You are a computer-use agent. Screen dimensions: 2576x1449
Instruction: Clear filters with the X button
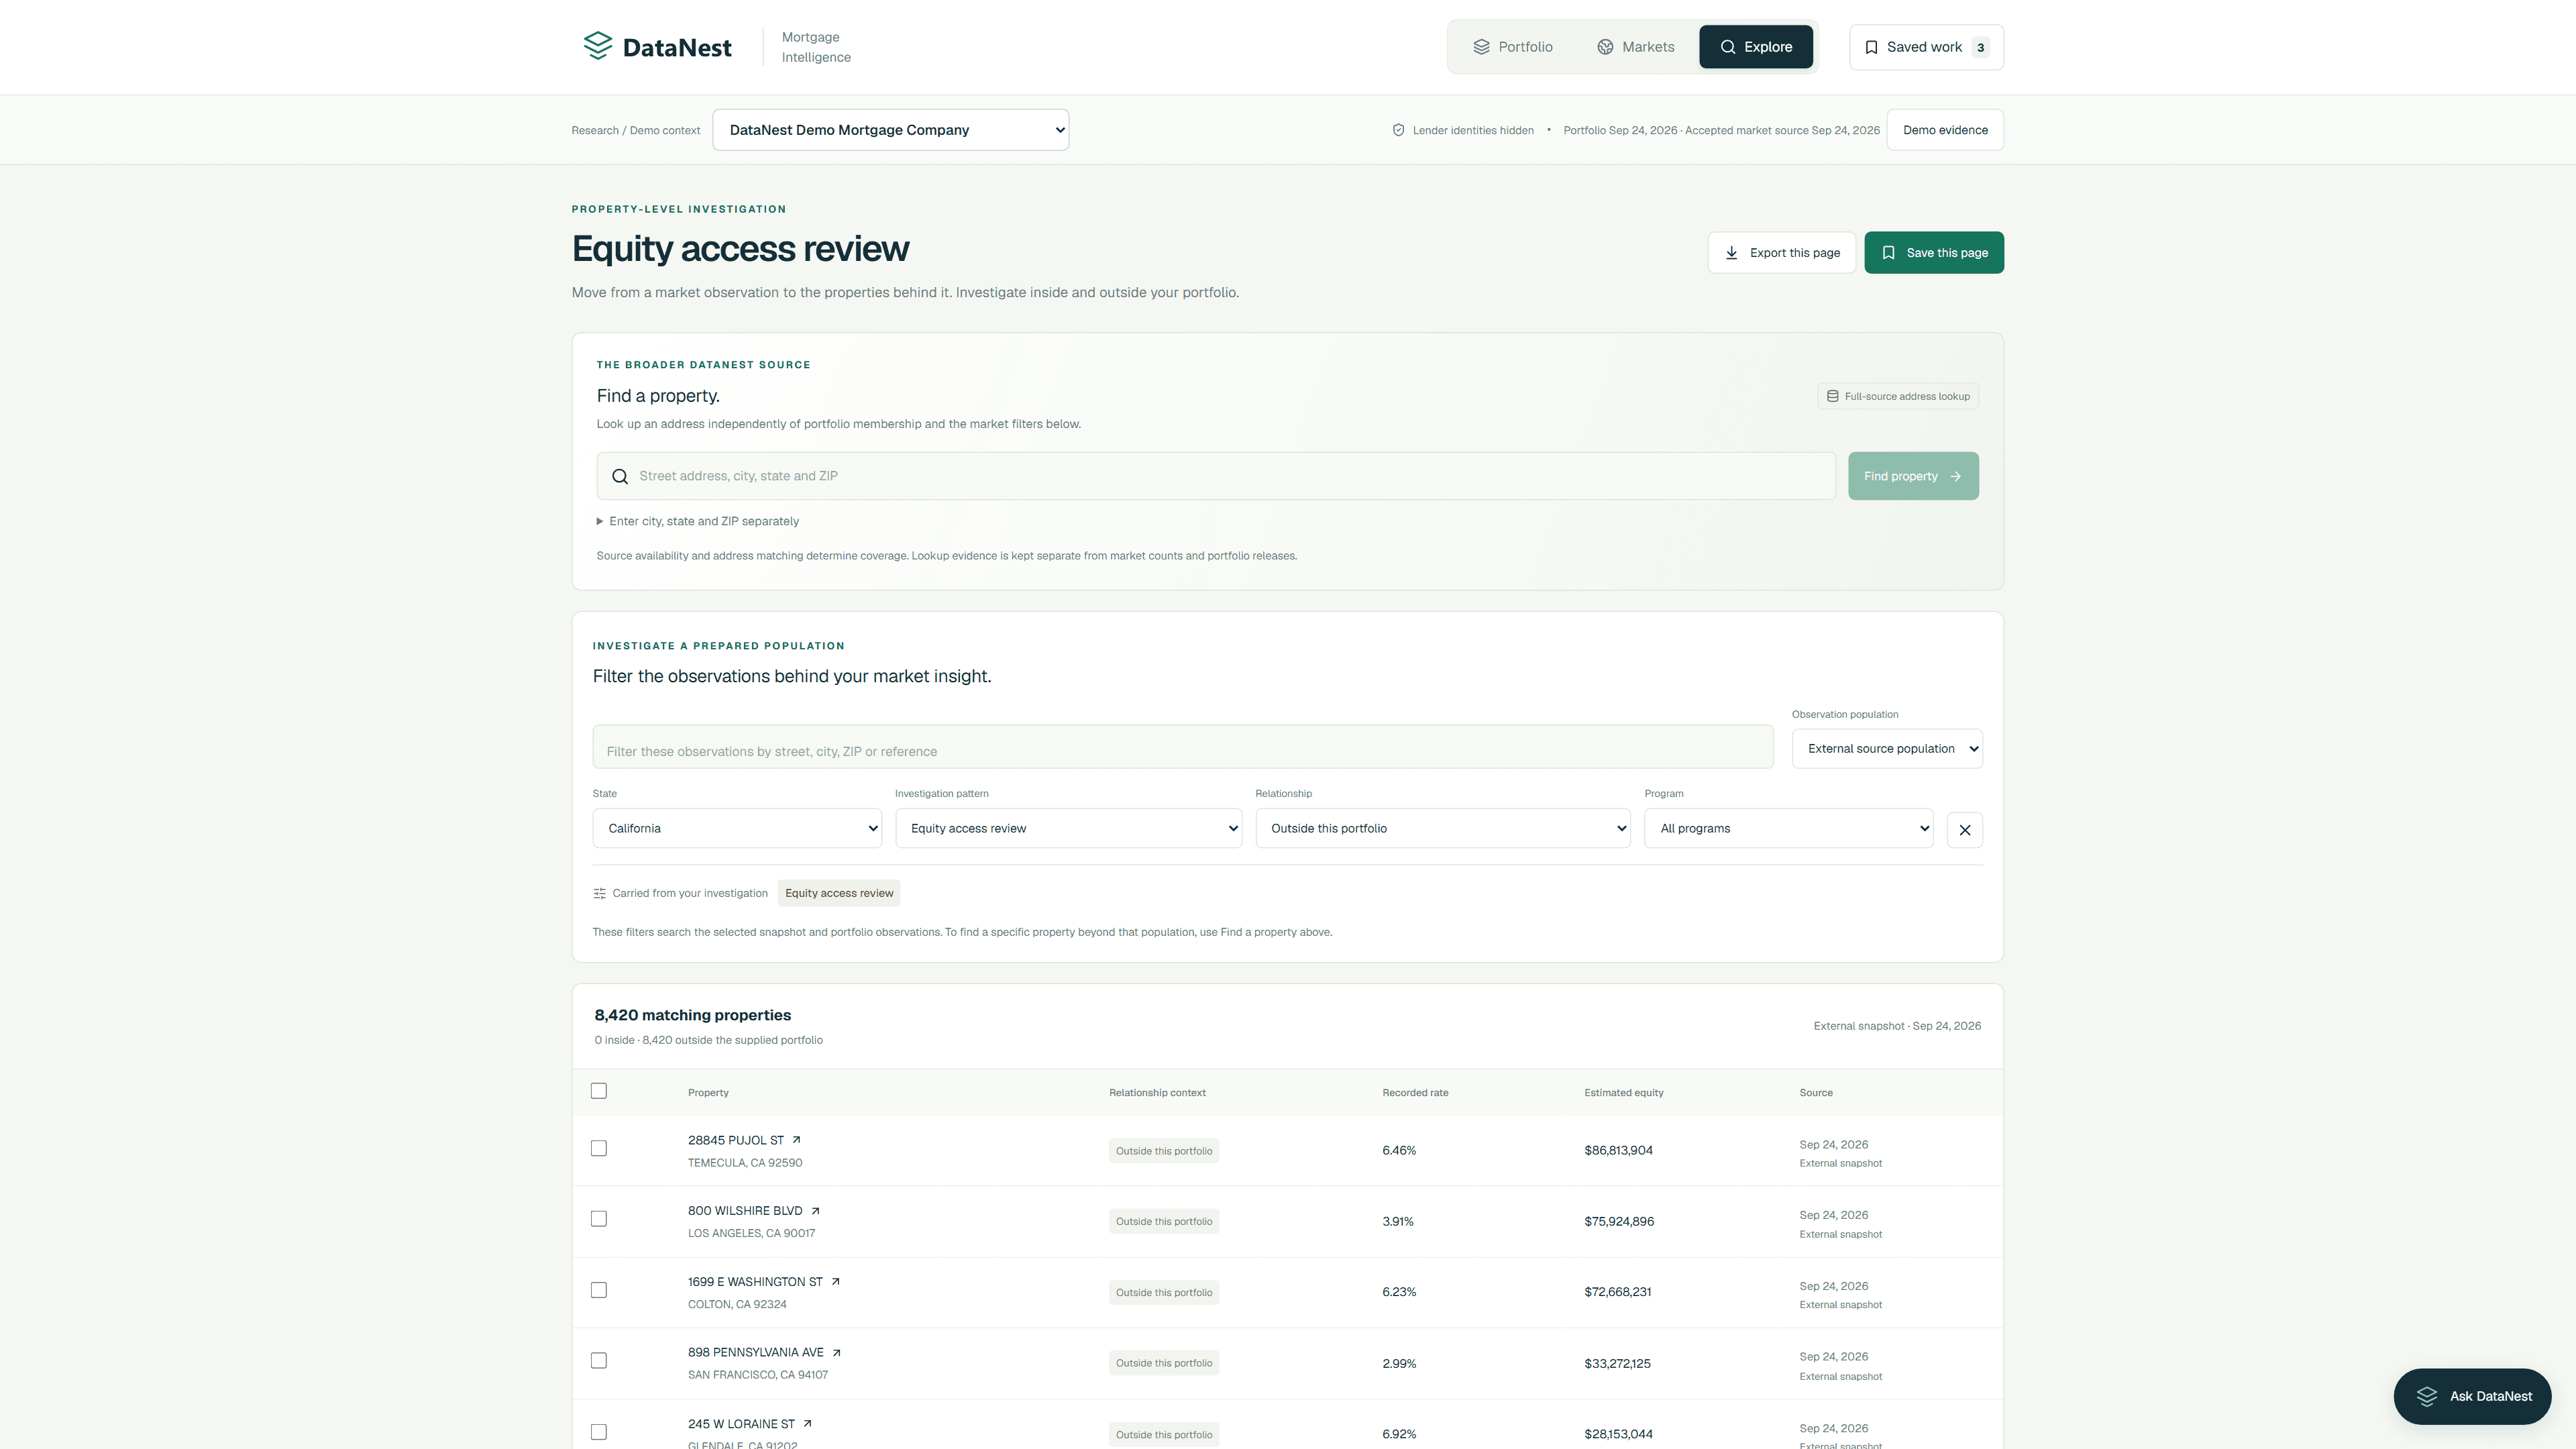click(x=1965, y=829)
